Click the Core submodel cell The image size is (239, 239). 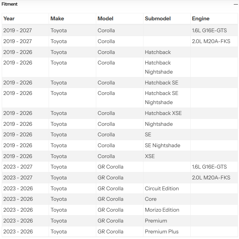167,199
